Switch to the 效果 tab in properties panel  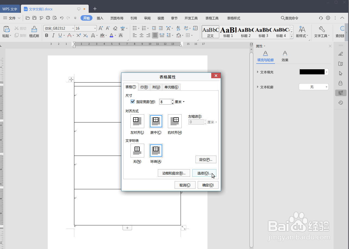pyautogui.click(x=285, y=57)
